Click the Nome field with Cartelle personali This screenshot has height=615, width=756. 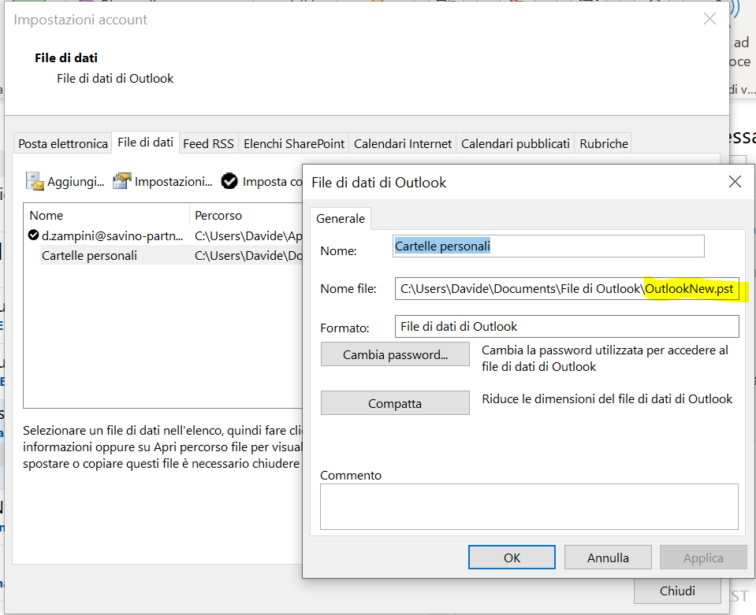[x=548, y=246]
